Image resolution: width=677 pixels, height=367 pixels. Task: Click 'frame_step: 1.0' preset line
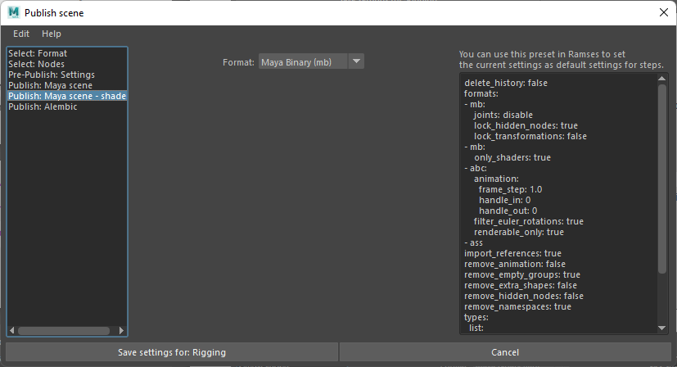pyautogui.click(x=510, y=189)
